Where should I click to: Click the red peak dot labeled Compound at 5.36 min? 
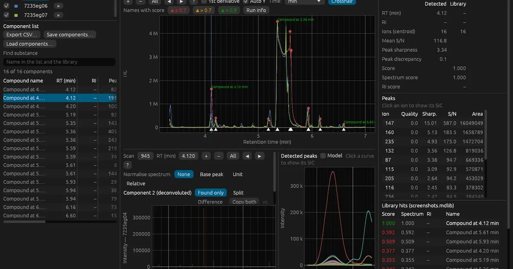point(278,21)
